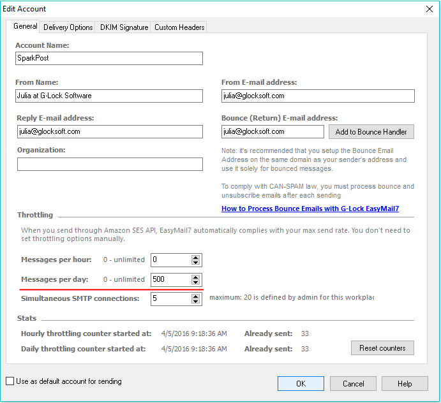This screenshot has width=441, height=403.
Task: Click the Reply E-mail address field
Action: click(x=110, y=131)
